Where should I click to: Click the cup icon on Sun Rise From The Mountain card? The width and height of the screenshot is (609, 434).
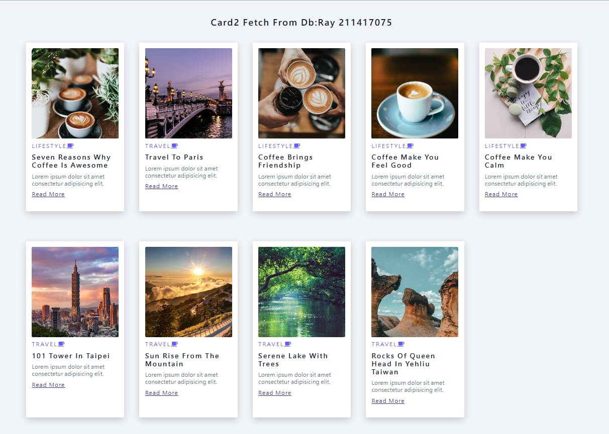[174, 344]
